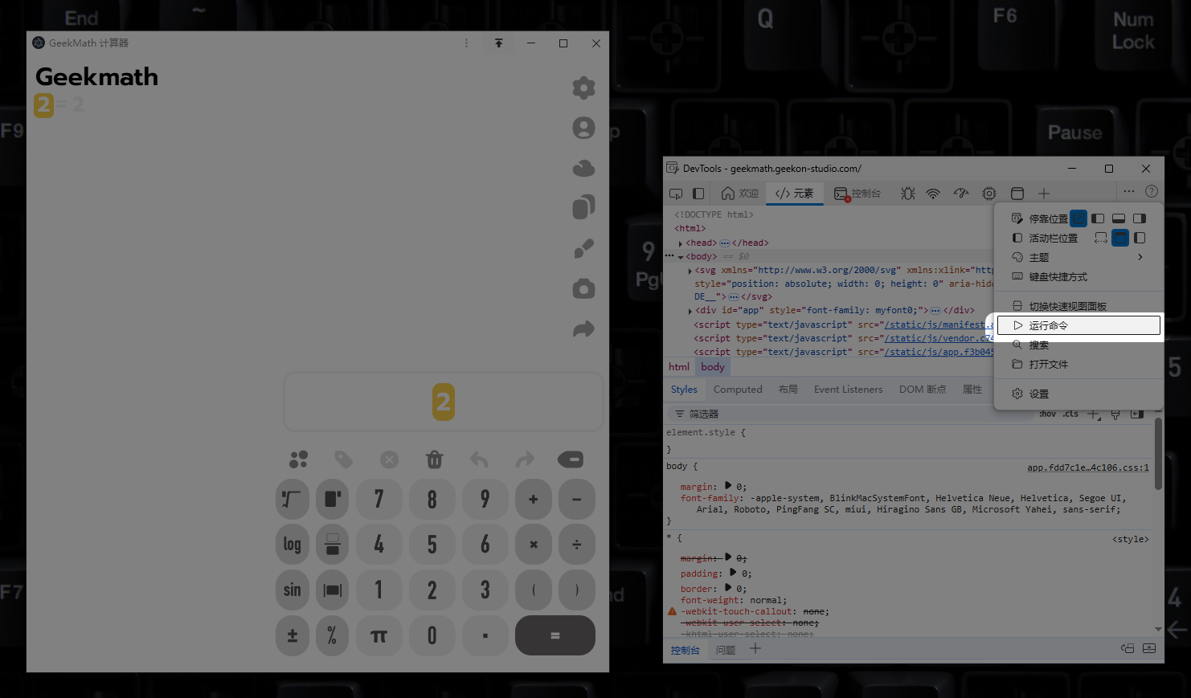The height and width of the screenshot is (698, 1191).
Task: Expand the <head> node in DOM tree
Action: coord(681,243)
